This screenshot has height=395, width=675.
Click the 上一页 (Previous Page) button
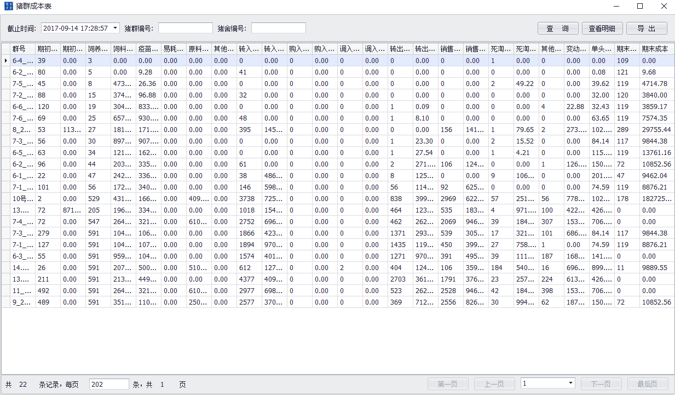[494, 385]
